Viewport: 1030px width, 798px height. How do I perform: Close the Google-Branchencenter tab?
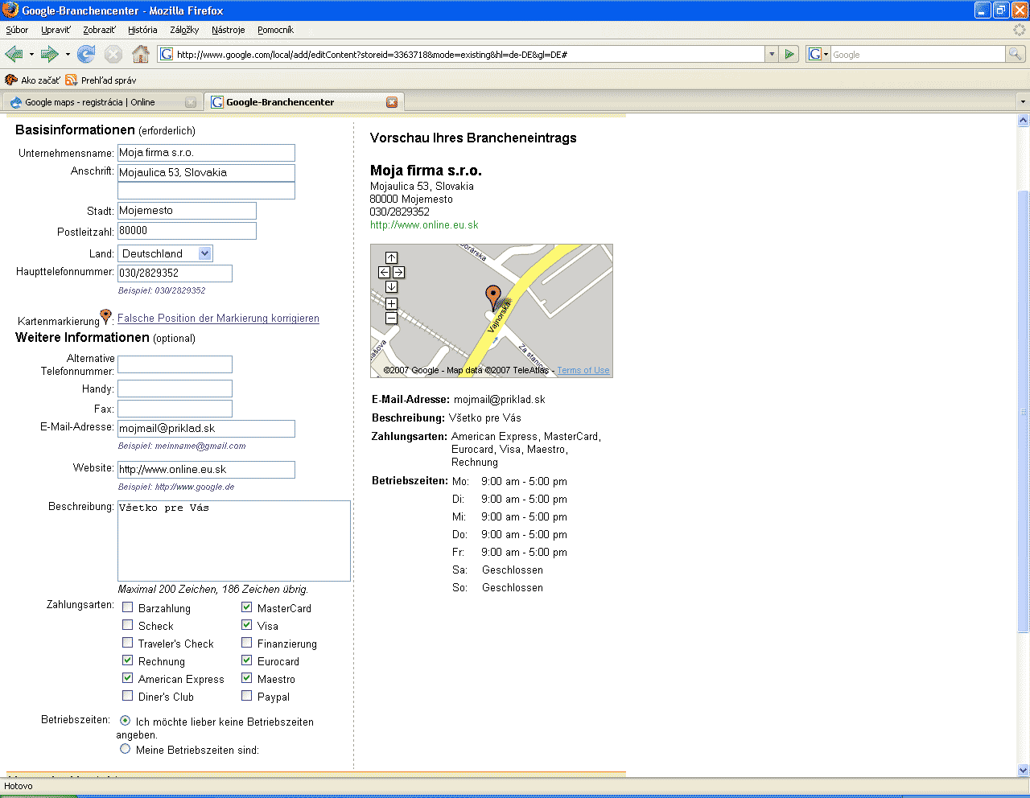coord(392,102)
